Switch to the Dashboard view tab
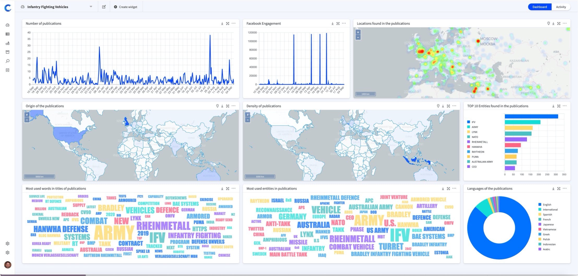 click(x=540, y=7)
